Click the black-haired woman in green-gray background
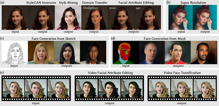 67,52
